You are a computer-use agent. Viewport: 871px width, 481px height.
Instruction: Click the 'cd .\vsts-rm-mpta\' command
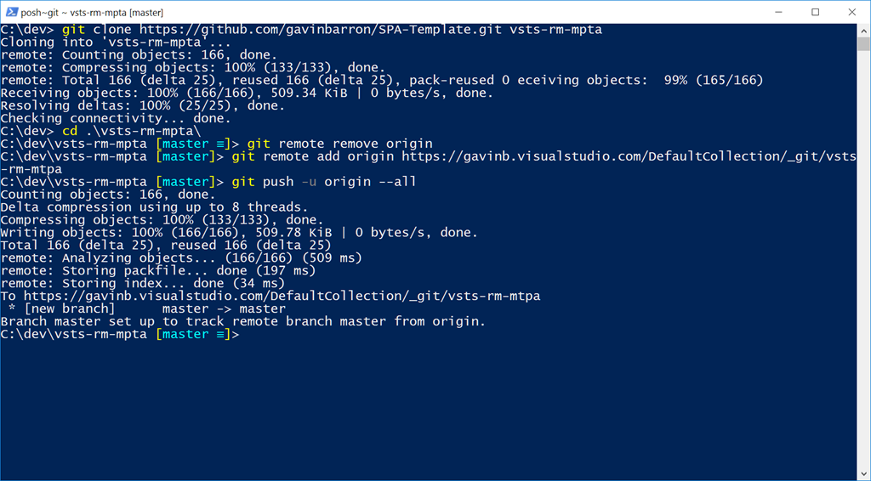tap(132, 131)
